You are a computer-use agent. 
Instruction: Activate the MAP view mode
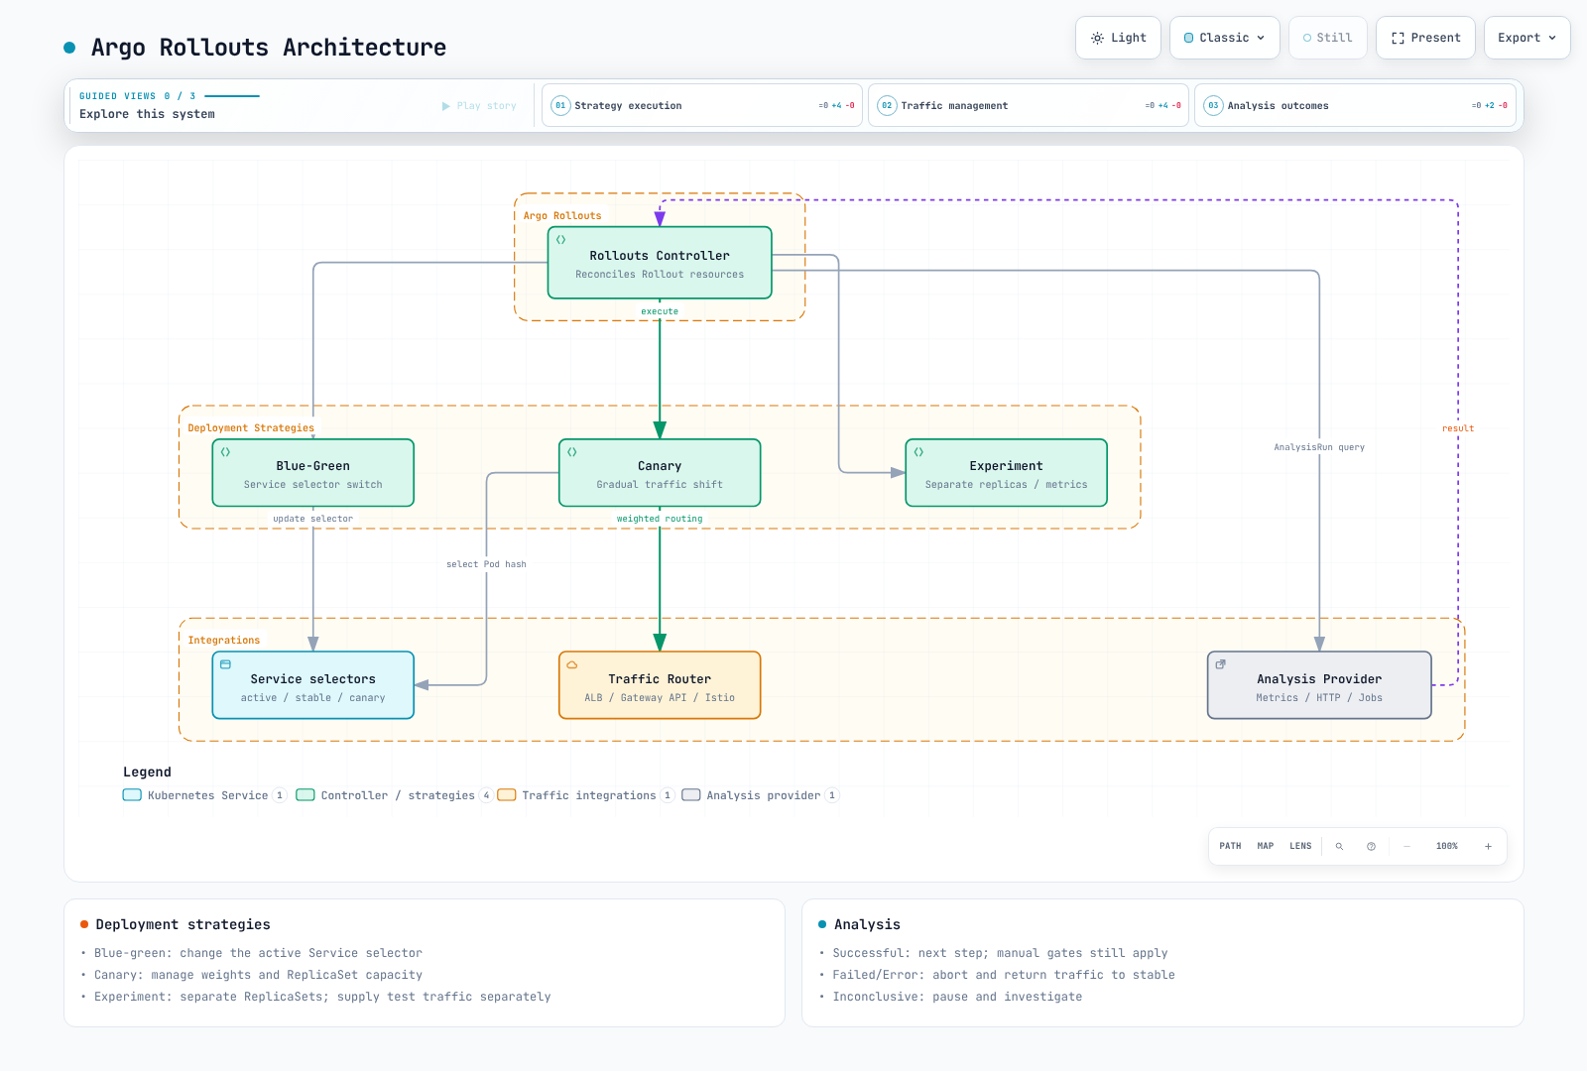(1266, 846)
